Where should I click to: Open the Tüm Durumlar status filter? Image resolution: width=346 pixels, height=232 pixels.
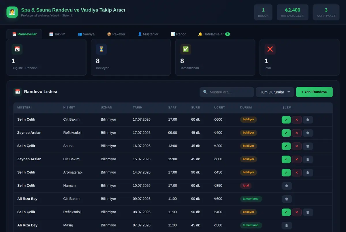275,92
